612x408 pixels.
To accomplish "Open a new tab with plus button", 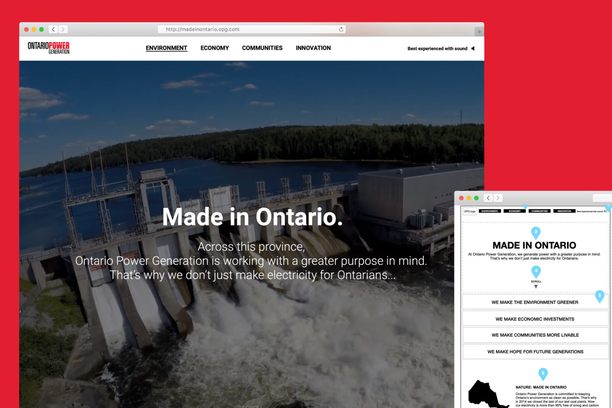I will click(x=479, y=32).
